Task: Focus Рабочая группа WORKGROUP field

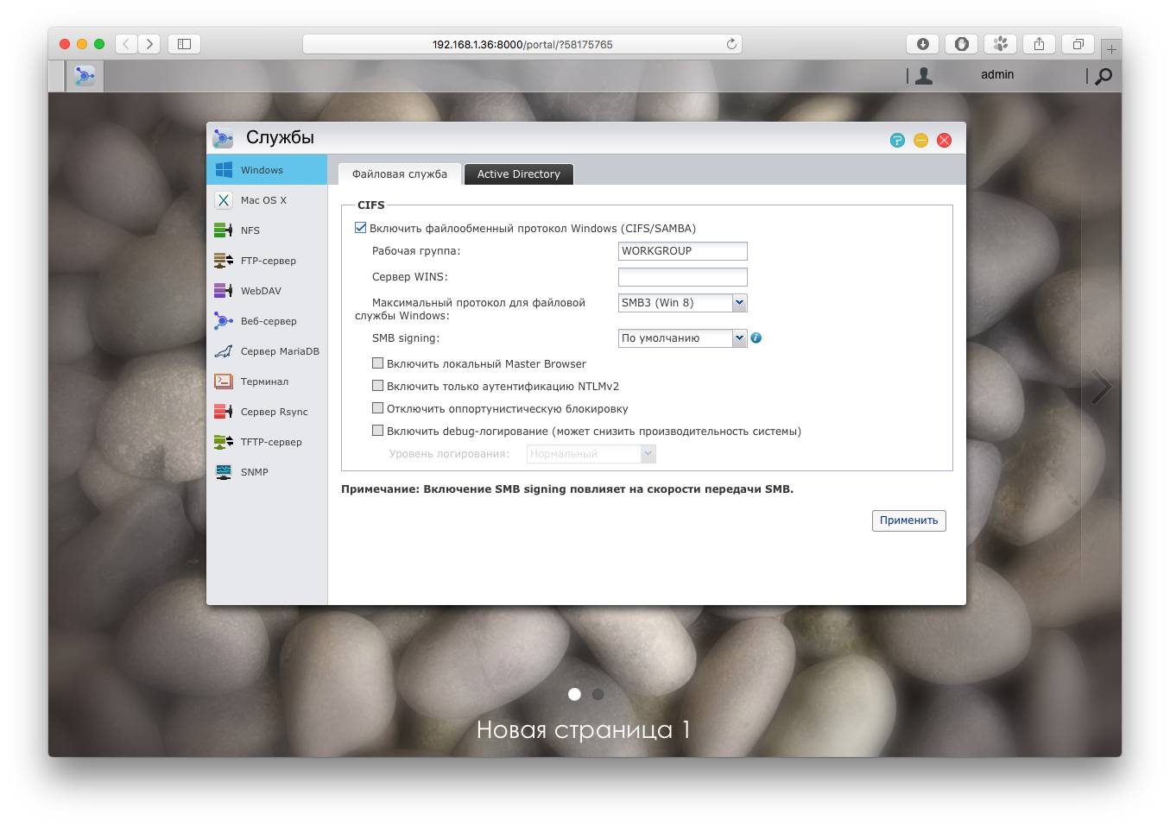Action: tap(682, 251)
